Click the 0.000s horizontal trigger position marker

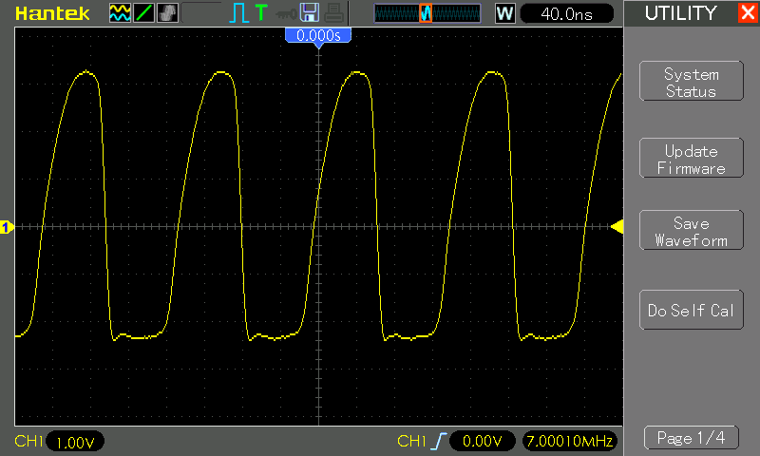pyautogui.click(x=318, y=36)
